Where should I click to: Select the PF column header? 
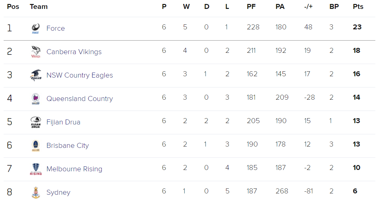251,7
